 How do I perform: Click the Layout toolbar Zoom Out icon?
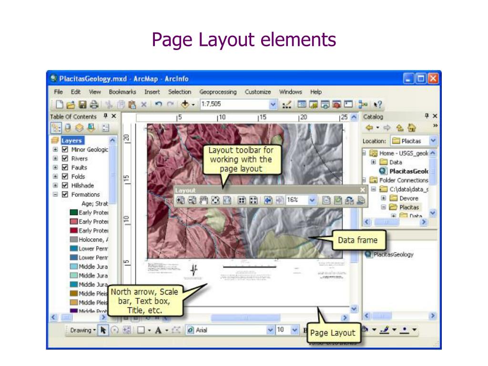pyautogui.click(x=192, y=200)
